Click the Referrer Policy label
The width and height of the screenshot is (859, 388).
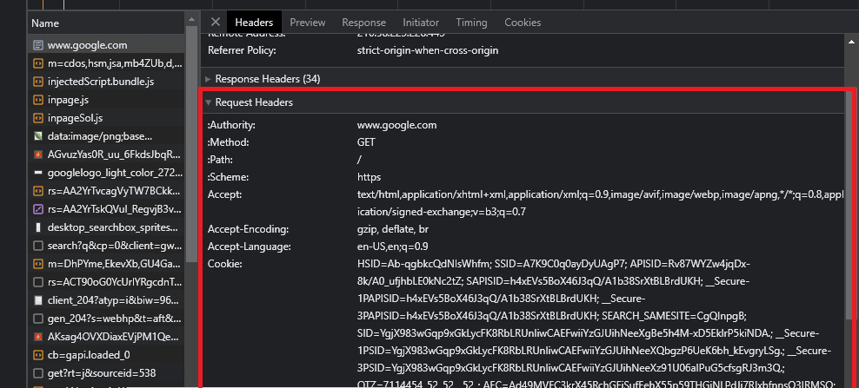[x=241, y=50]
